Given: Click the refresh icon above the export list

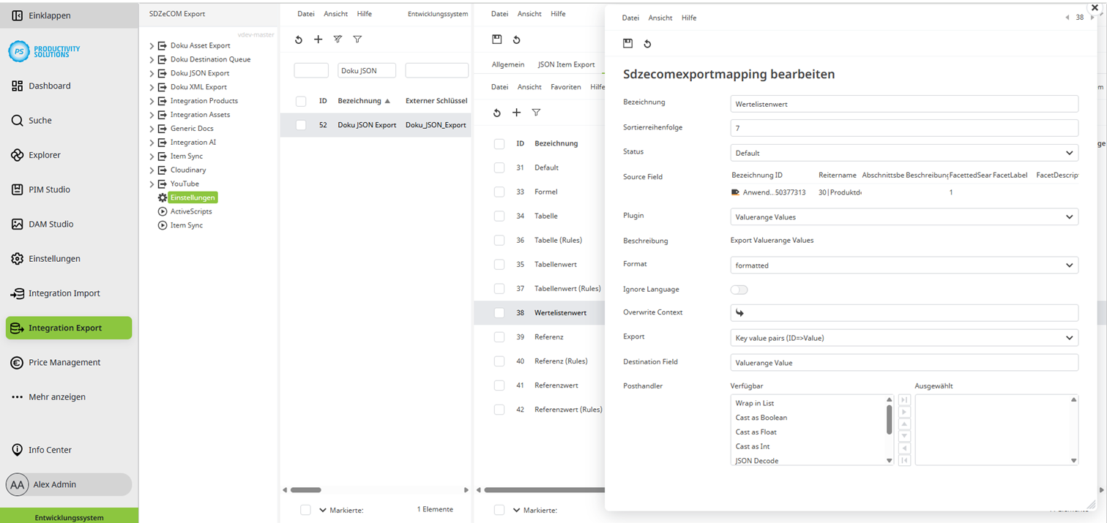Looking at the screenshot, I should coord(298,39).
